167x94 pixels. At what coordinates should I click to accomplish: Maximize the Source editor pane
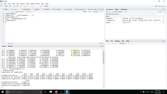(103, 9)
